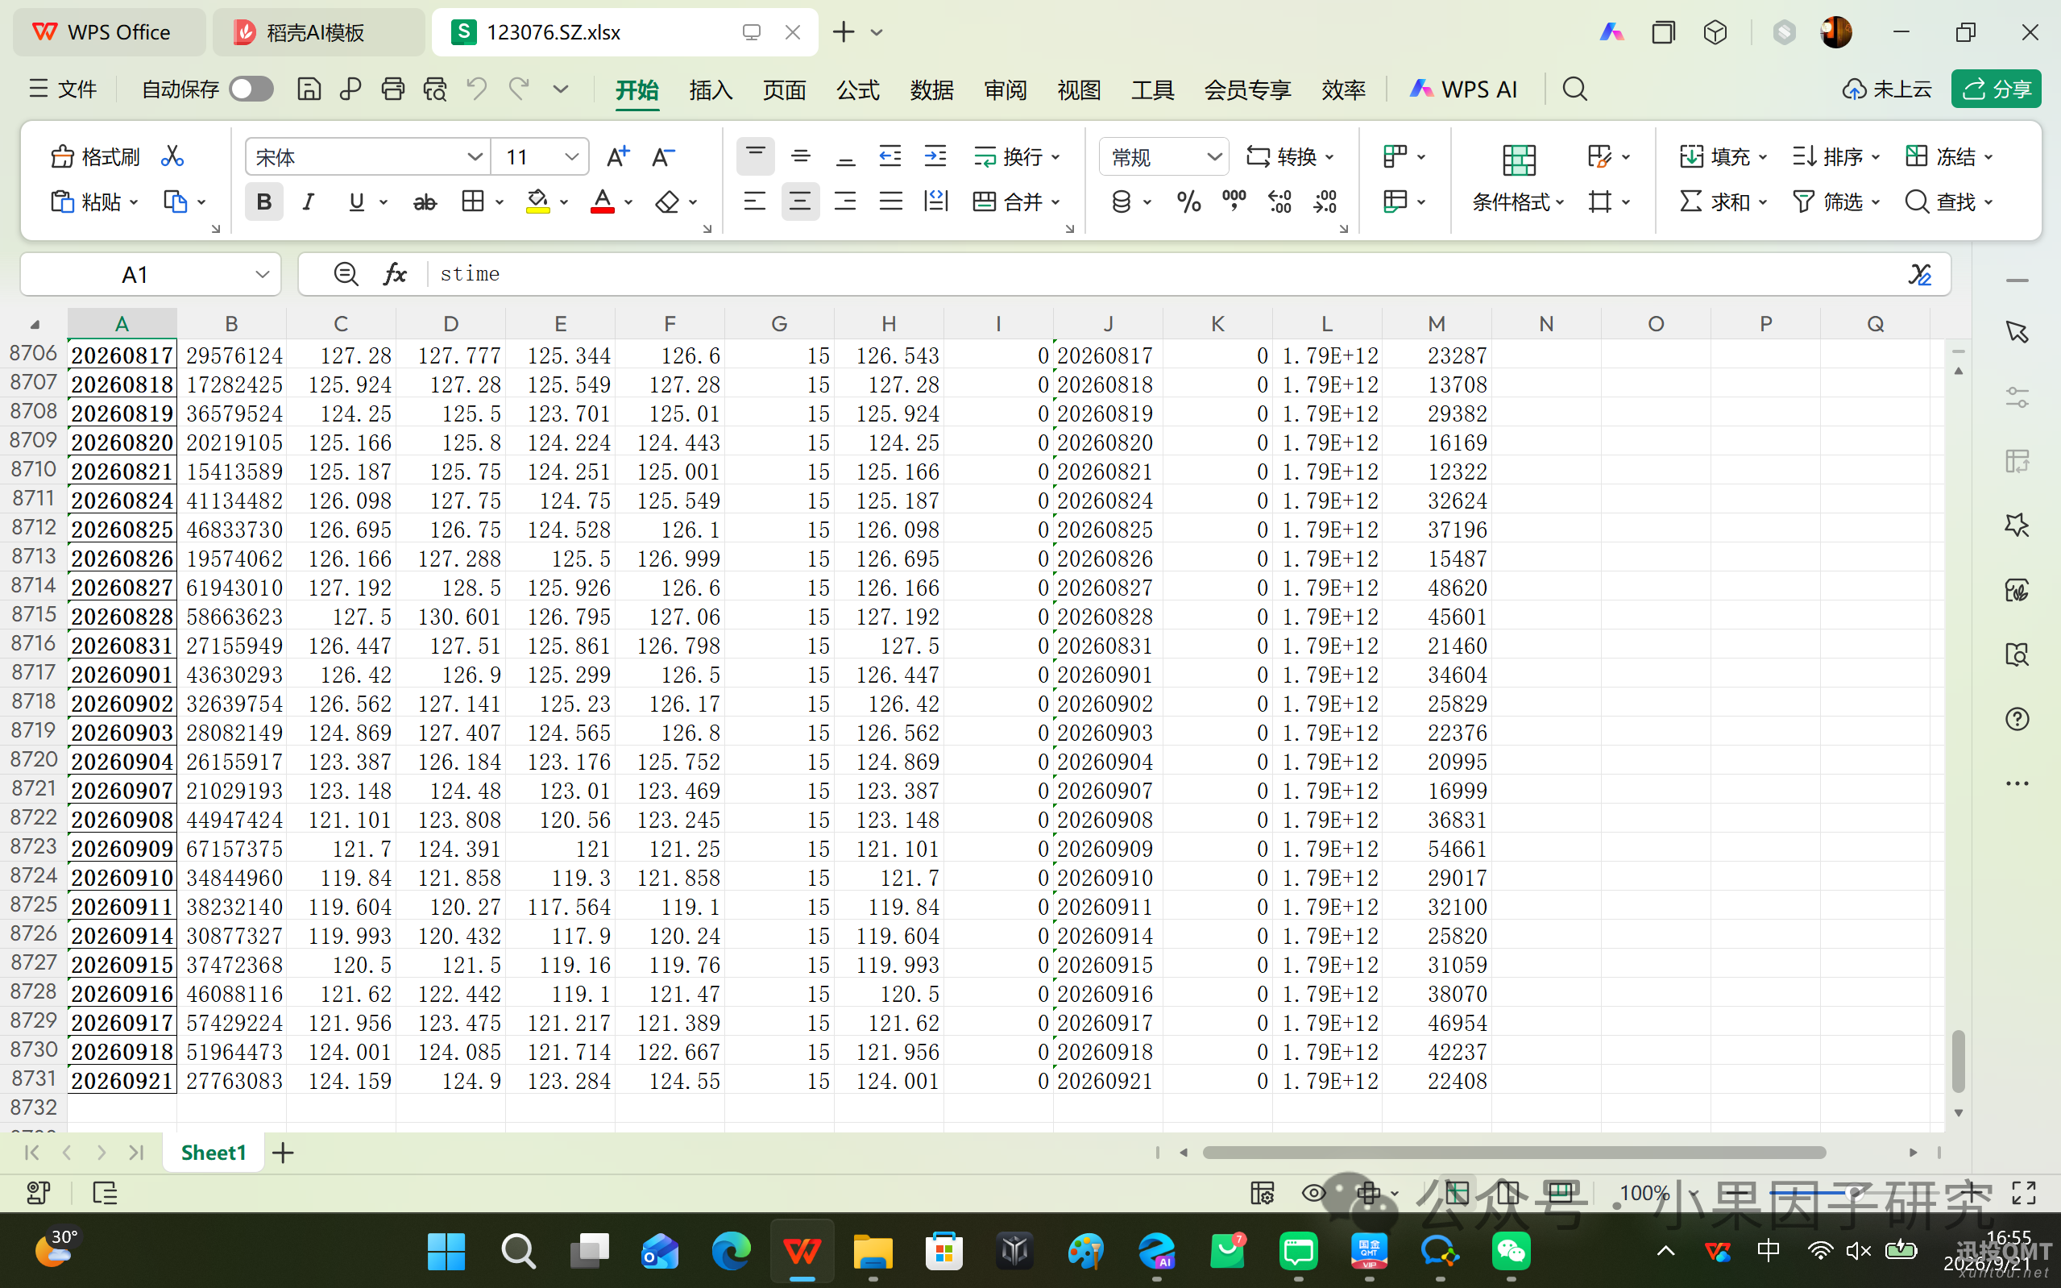Open the View (视图) tab
The image size is (2061, 1288).
click(1080, 89)
